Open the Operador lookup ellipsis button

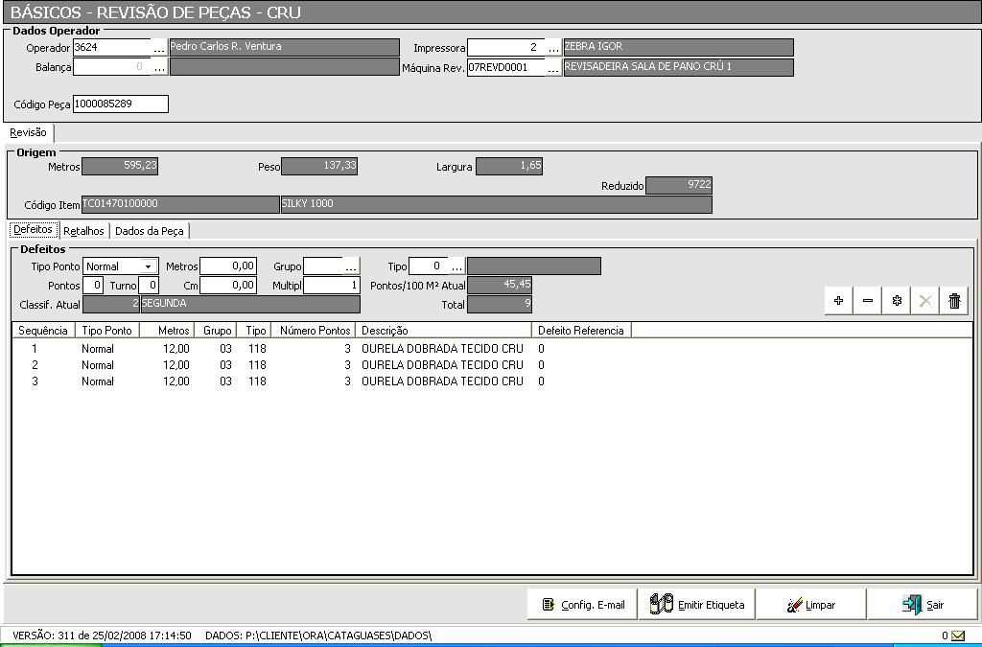pos(159,48)
